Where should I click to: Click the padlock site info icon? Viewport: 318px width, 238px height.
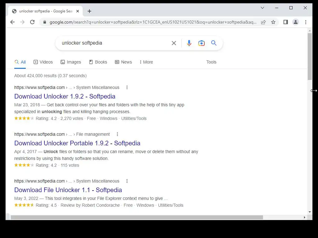coord(45,22)
